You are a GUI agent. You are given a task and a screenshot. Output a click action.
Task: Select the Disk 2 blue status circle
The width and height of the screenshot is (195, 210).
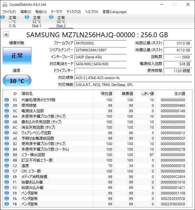coord(51,17)
